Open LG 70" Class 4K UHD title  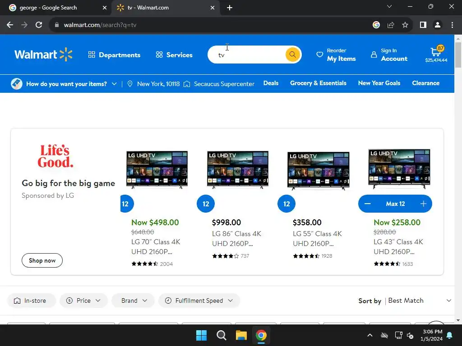coord(156,246)
